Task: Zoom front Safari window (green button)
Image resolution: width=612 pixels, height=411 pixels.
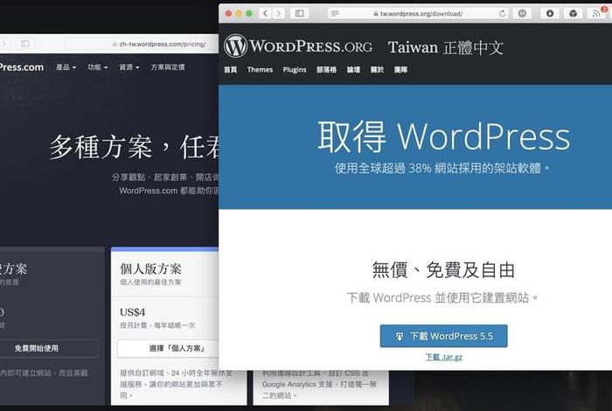Action: [248, 13]
